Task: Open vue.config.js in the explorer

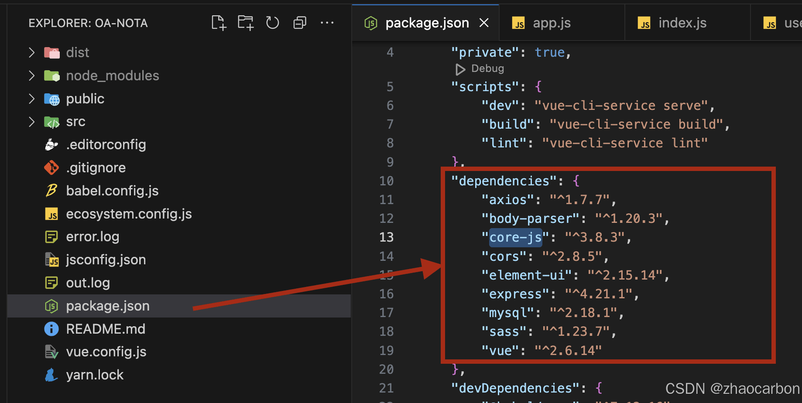Action: click(x=106, y=352)
